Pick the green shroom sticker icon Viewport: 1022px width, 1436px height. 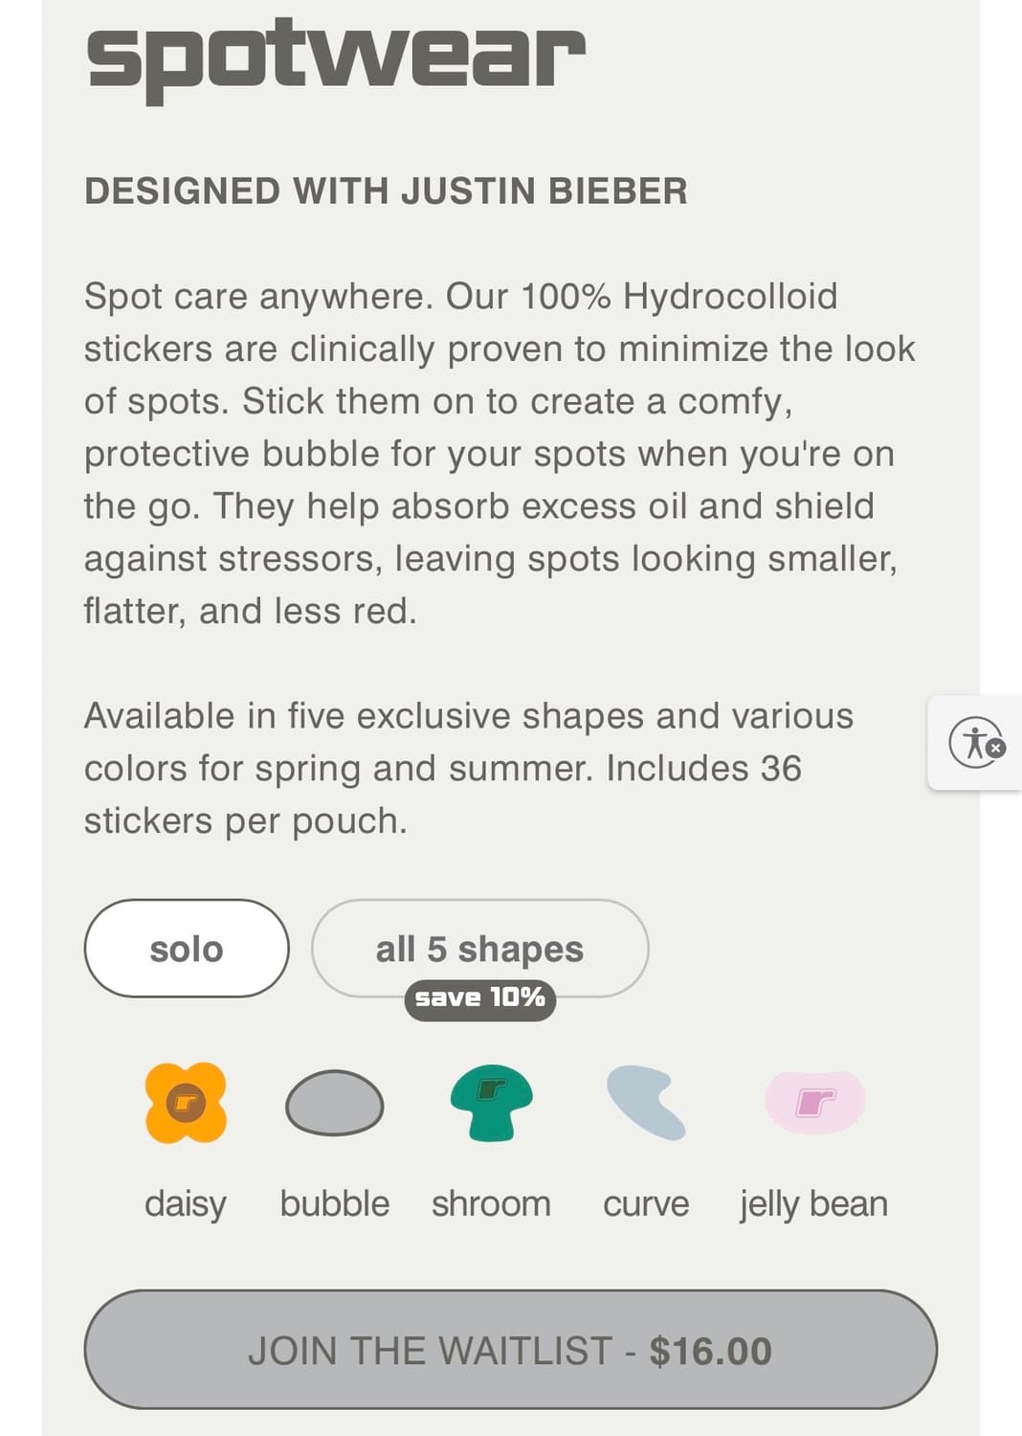491,1103
